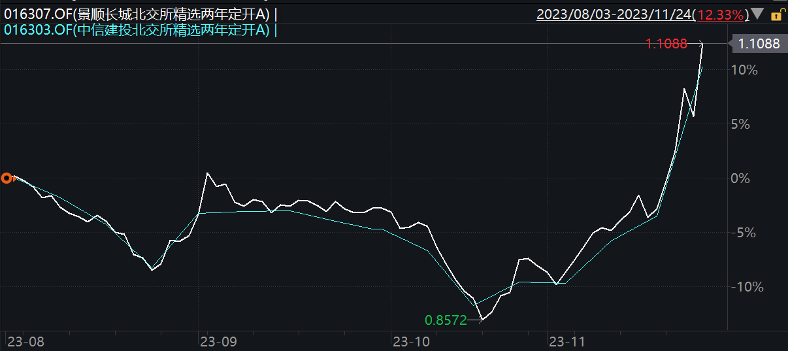Viewport: 788px width, 351px height.
Task: Open the date range dropdown triangle
Action: [x=757, y=14]
